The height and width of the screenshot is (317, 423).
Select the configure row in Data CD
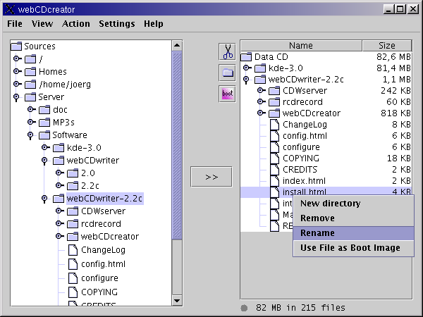click(x=326, y=147)
